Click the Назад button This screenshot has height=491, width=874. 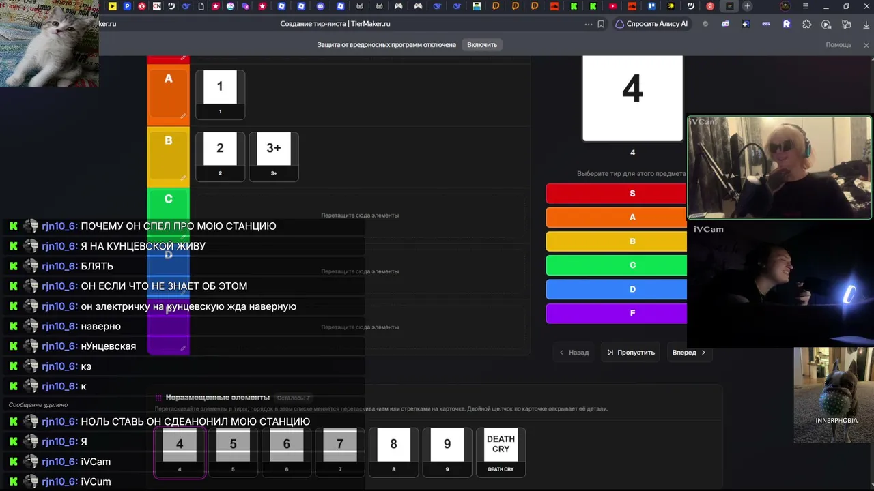coord(574,353)
